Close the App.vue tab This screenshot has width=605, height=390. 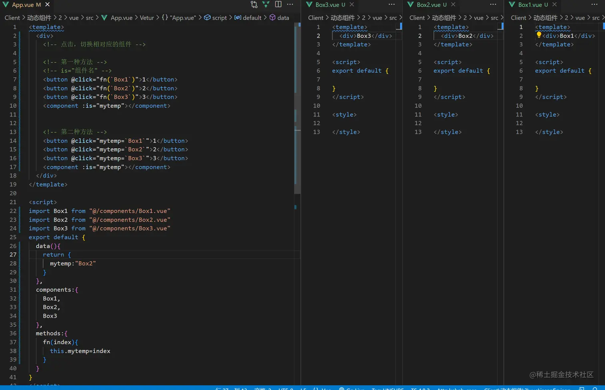(x=47, y=4)
